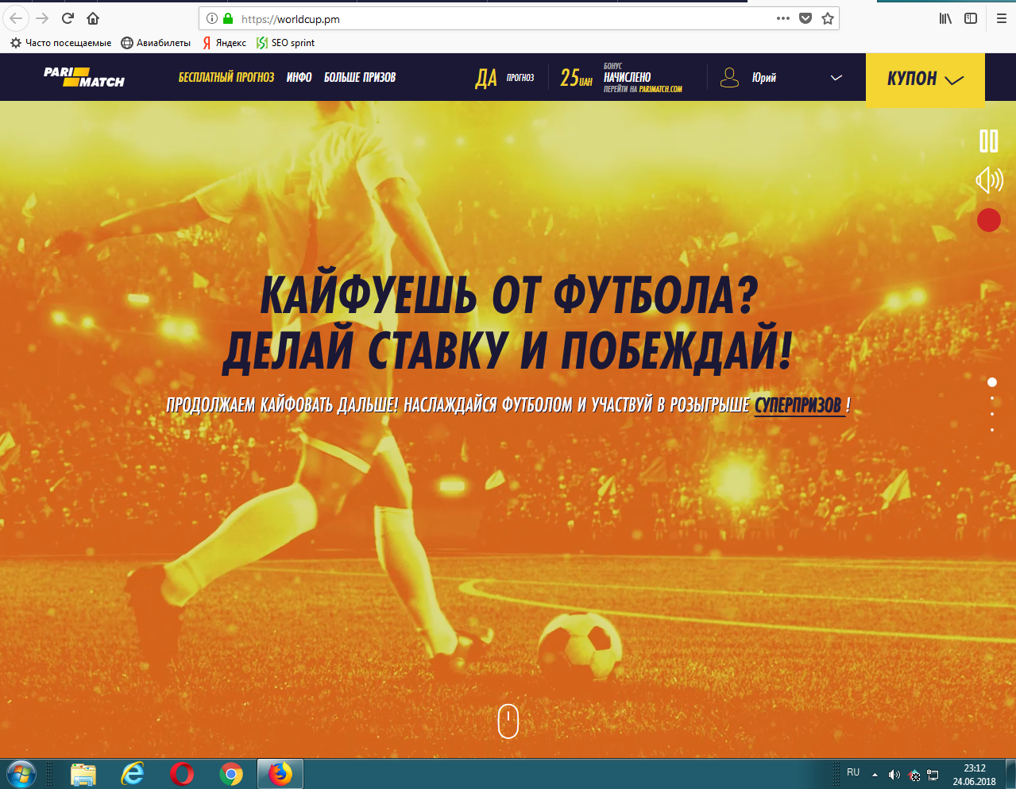Go to БОЛЬШЕ ПРИЗОВ section

[360, 78]
